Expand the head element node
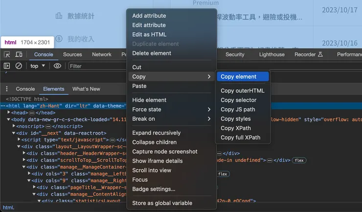The width and height of the screenshot is (362, 212). (9, 112)
